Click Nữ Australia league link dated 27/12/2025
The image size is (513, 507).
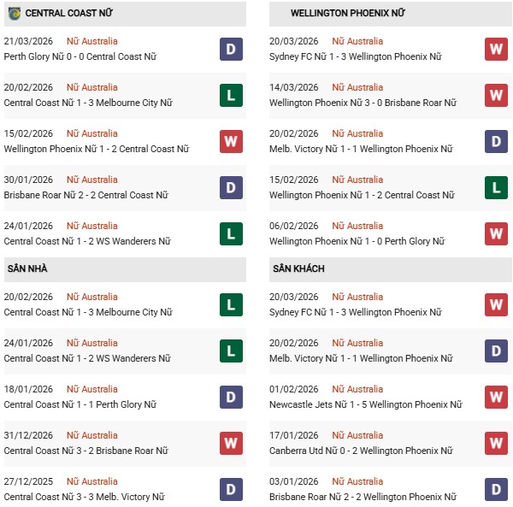tap(93, 481)
